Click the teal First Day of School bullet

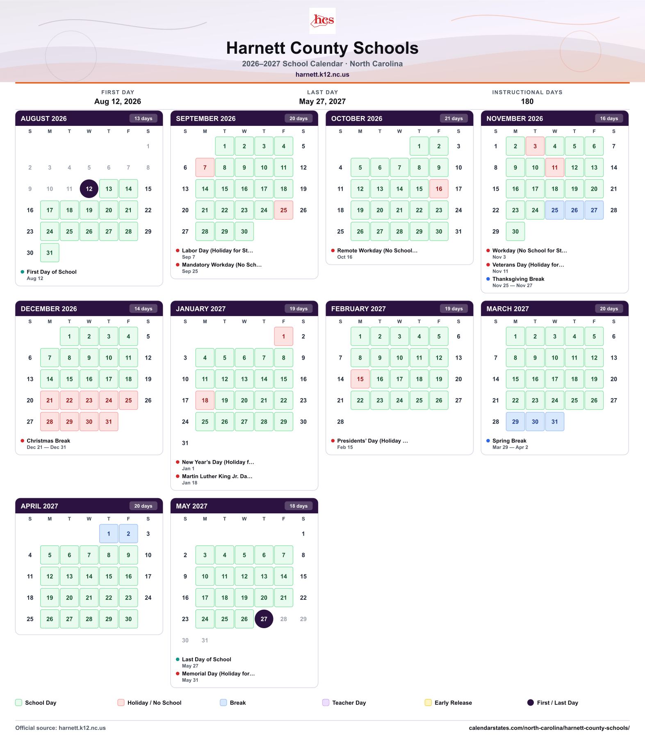(x=23, y=272)
